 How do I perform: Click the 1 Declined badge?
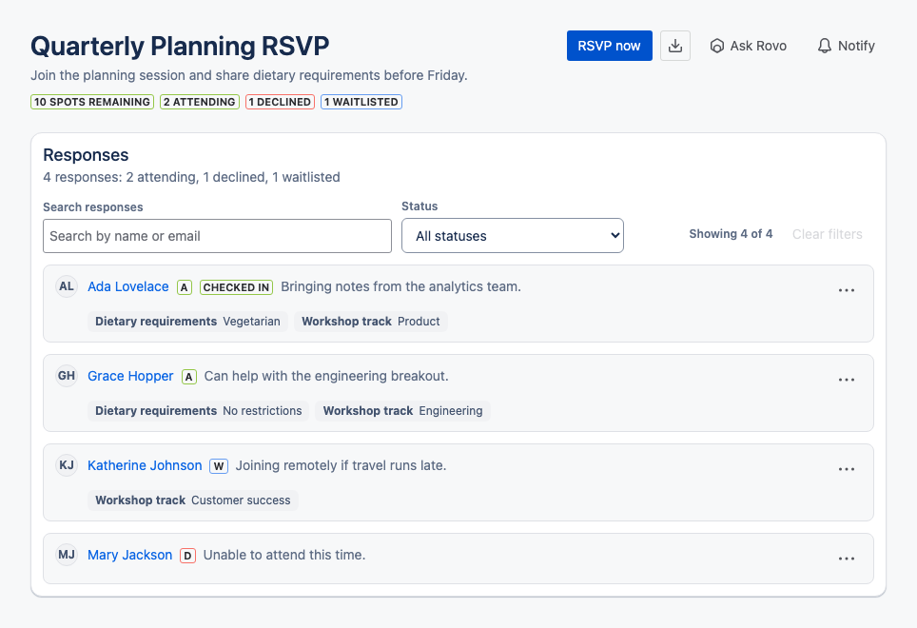[x=280, y=102]
